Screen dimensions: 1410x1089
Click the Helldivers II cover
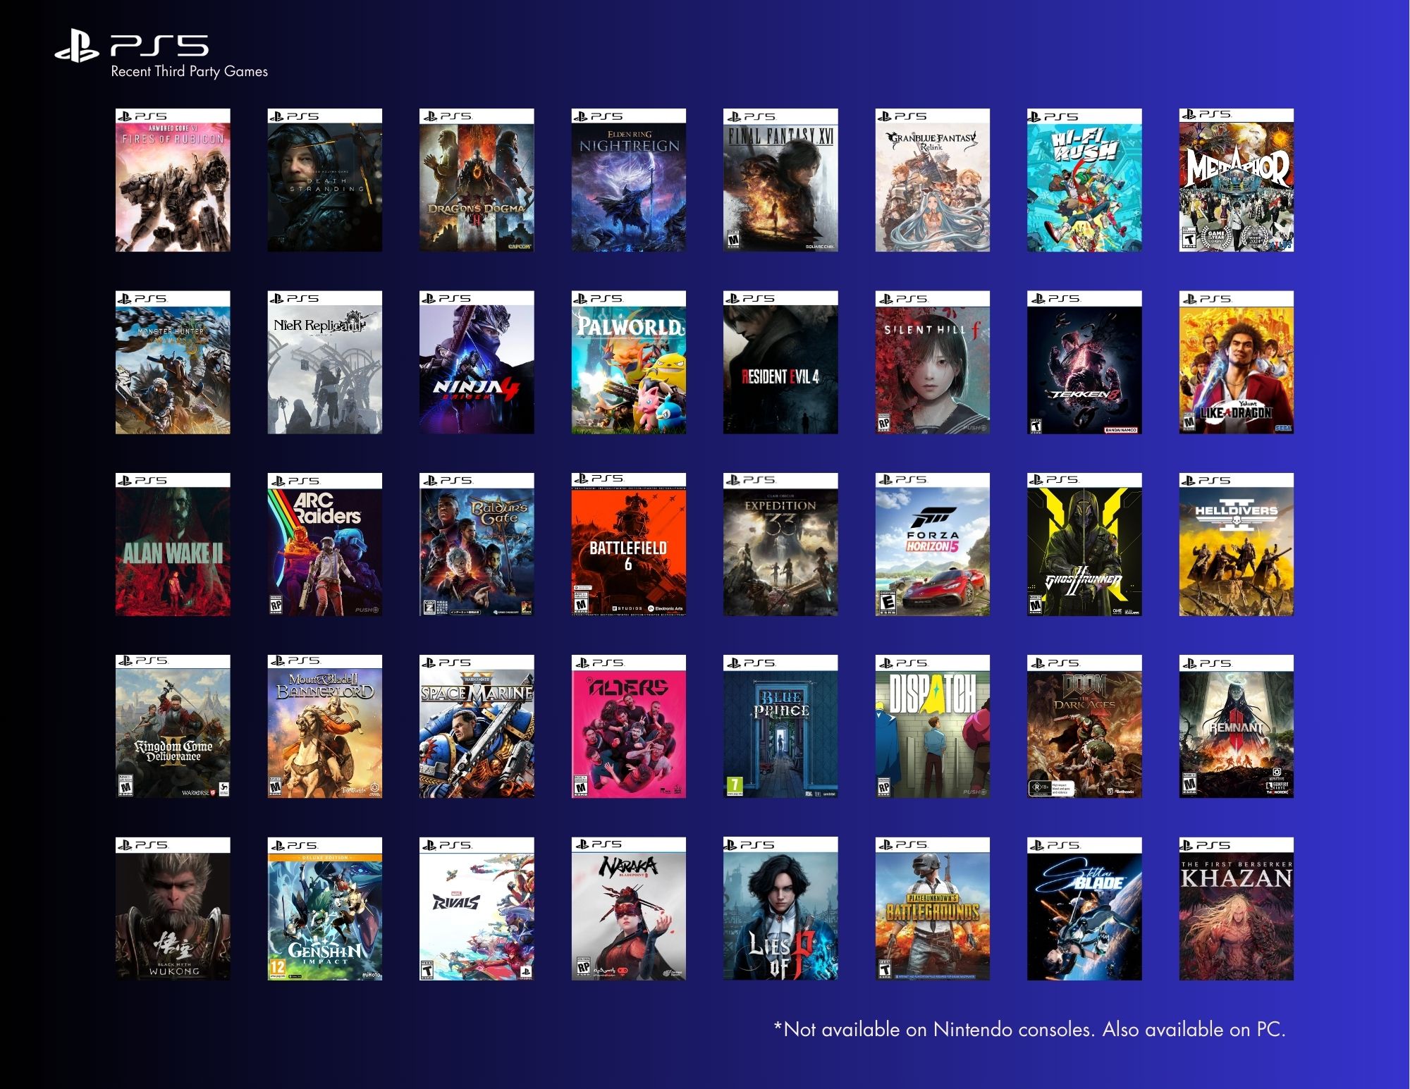1236,545
